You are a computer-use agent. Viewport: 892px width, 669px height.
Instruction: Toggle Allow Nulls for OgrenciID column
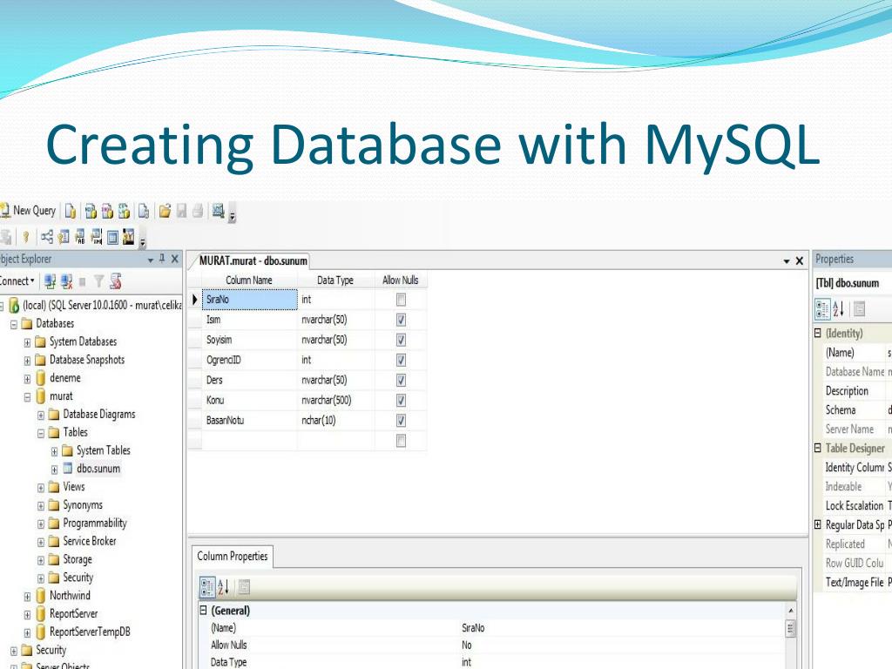pyautogui.click(x=401, y=360)
